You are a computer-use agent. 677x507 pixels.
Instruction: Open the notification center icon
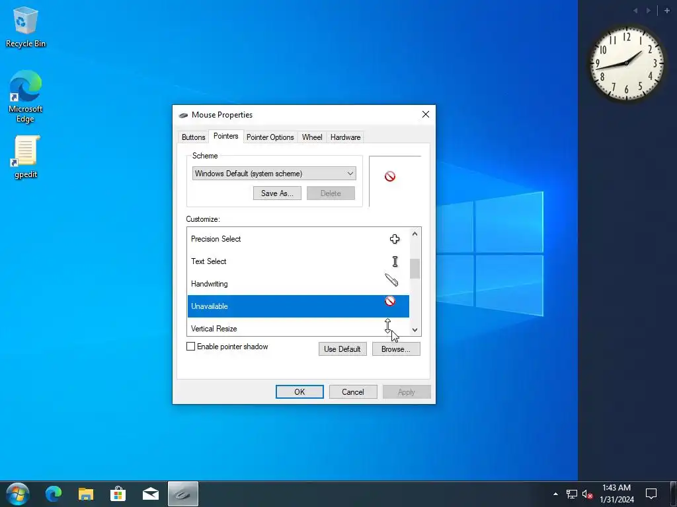point(651,494)
